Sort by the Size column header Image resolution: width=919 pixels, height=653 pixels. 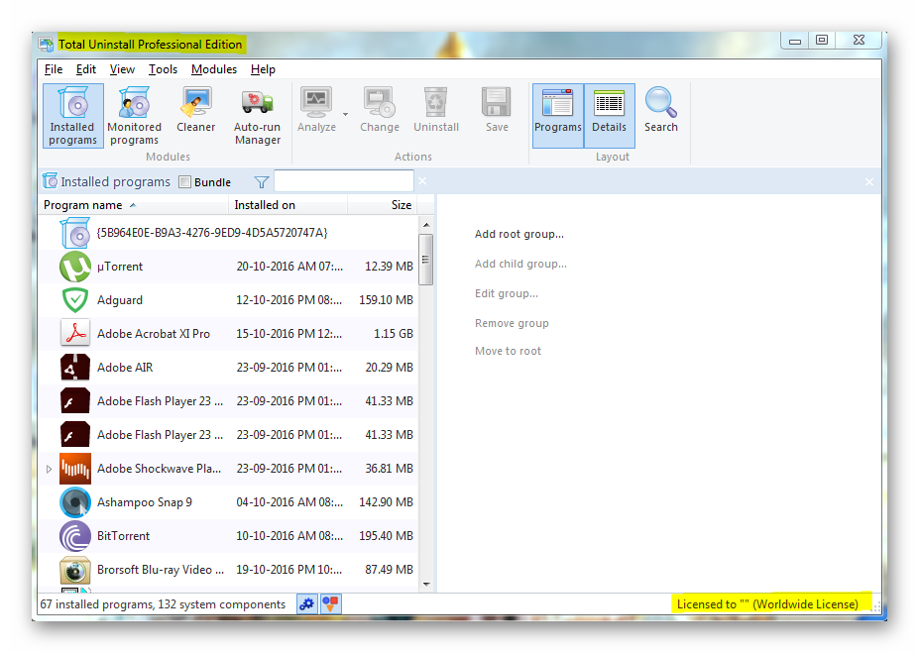click(382, 205)
